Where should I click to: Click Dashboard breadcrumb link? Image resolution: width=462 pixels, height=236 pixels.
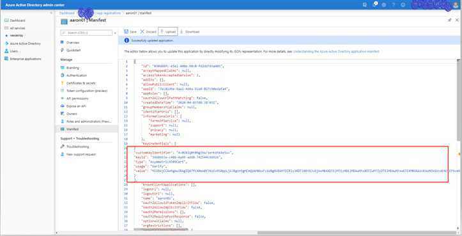tap(66, 13)
